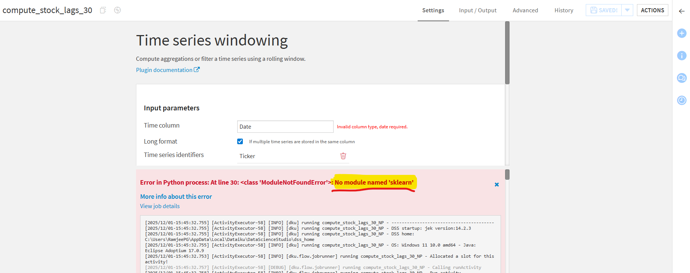Switch to the Input / Output tab
This screenshot has width=690, height=273.
click(x=477, y=10)
